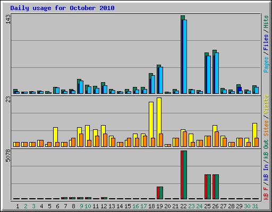The image size is (272, 212).
Task: Click day 11 on the x-axis
Action: [x=96, y=206]
